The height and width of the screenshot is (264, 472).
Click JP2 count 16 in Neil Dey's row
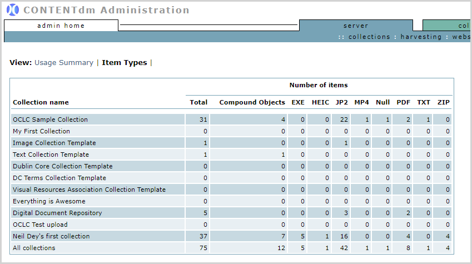344,236
